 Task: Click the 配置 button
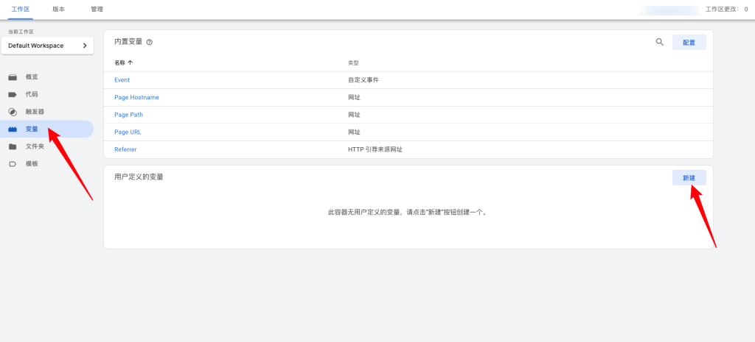(x=689, y=42)
